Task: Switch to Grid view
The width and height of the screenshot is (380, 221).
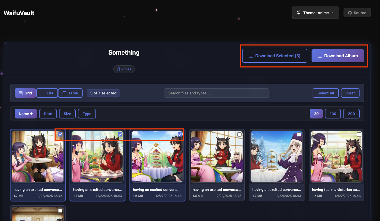Action: tap(25, 93)
